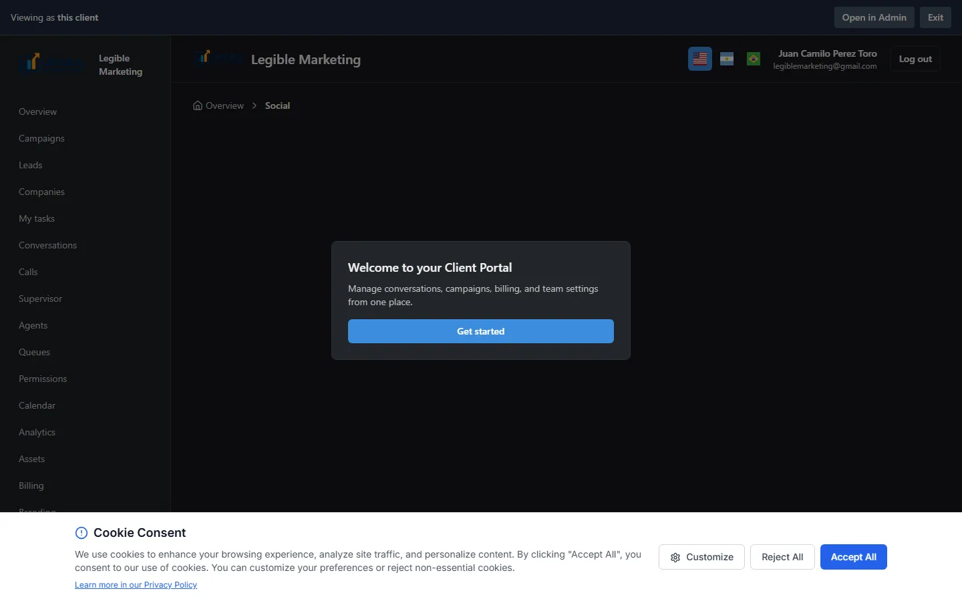Click the Cookie Consent heading
The height and width of the screenshot is (601, 962).
(140, 533)
